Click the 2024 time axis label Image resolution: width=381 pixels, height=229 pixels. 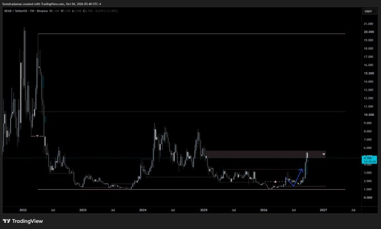tap(143, 210)
